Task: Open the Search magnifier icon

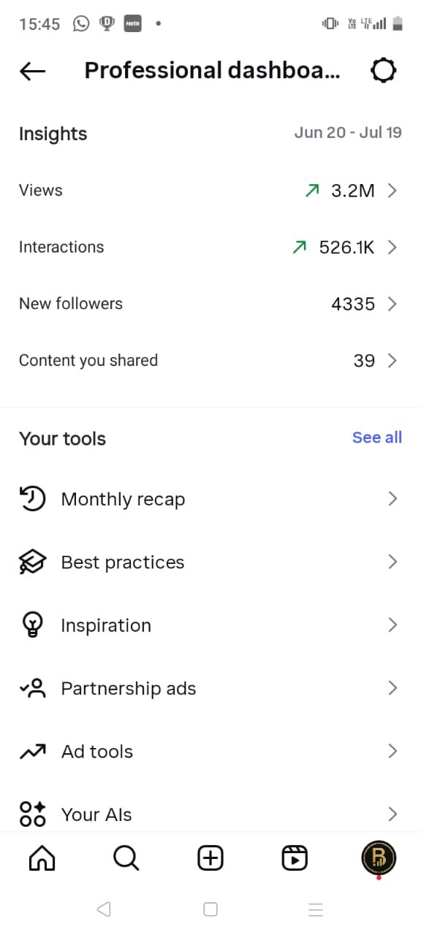Action: (126, 858)
